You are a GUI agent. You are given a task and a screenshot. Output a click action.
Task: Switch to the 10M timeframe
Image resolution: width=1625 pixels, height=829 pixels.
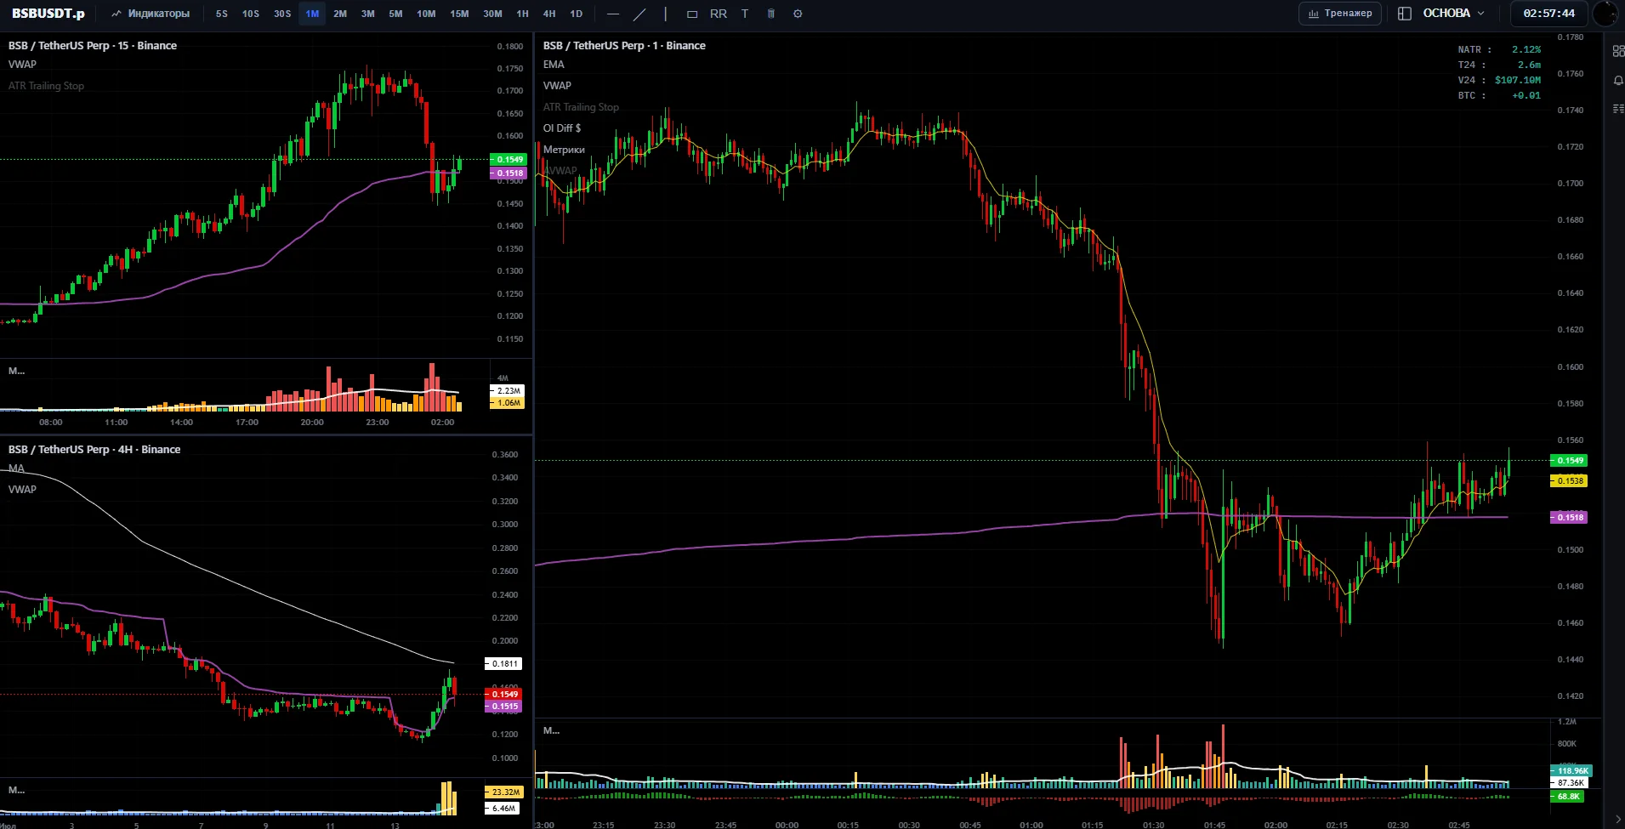point(426,14)
